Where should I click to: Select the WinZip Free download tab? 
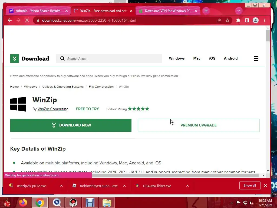coord(103,11)
